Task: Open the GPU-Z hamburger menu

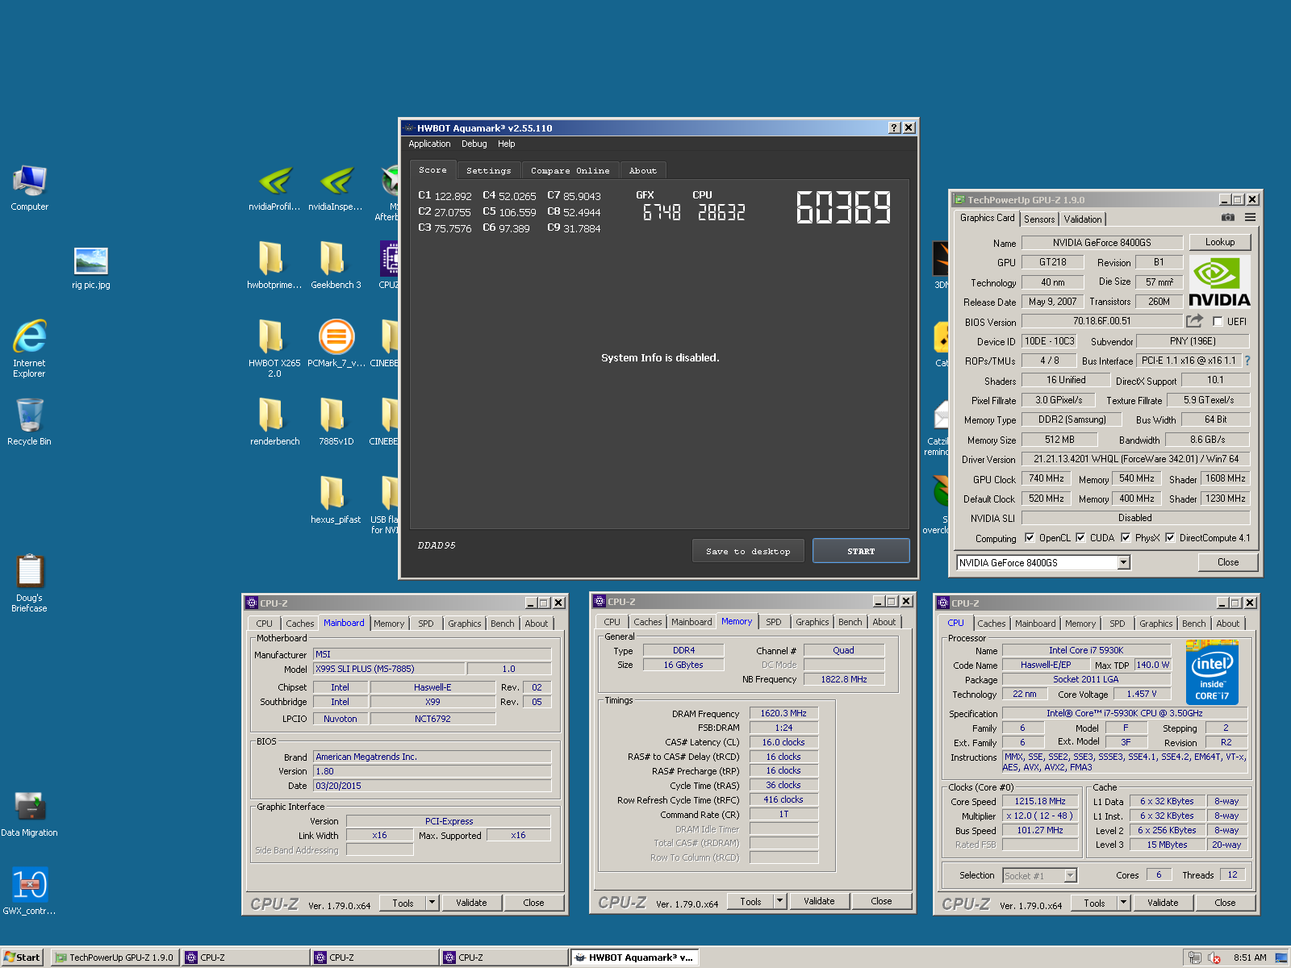Action: pos(1250,218)
